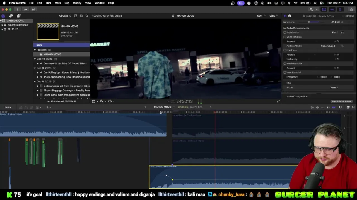
Task: Enable the Noise Removal checkbox
Action: click(285, 64)
